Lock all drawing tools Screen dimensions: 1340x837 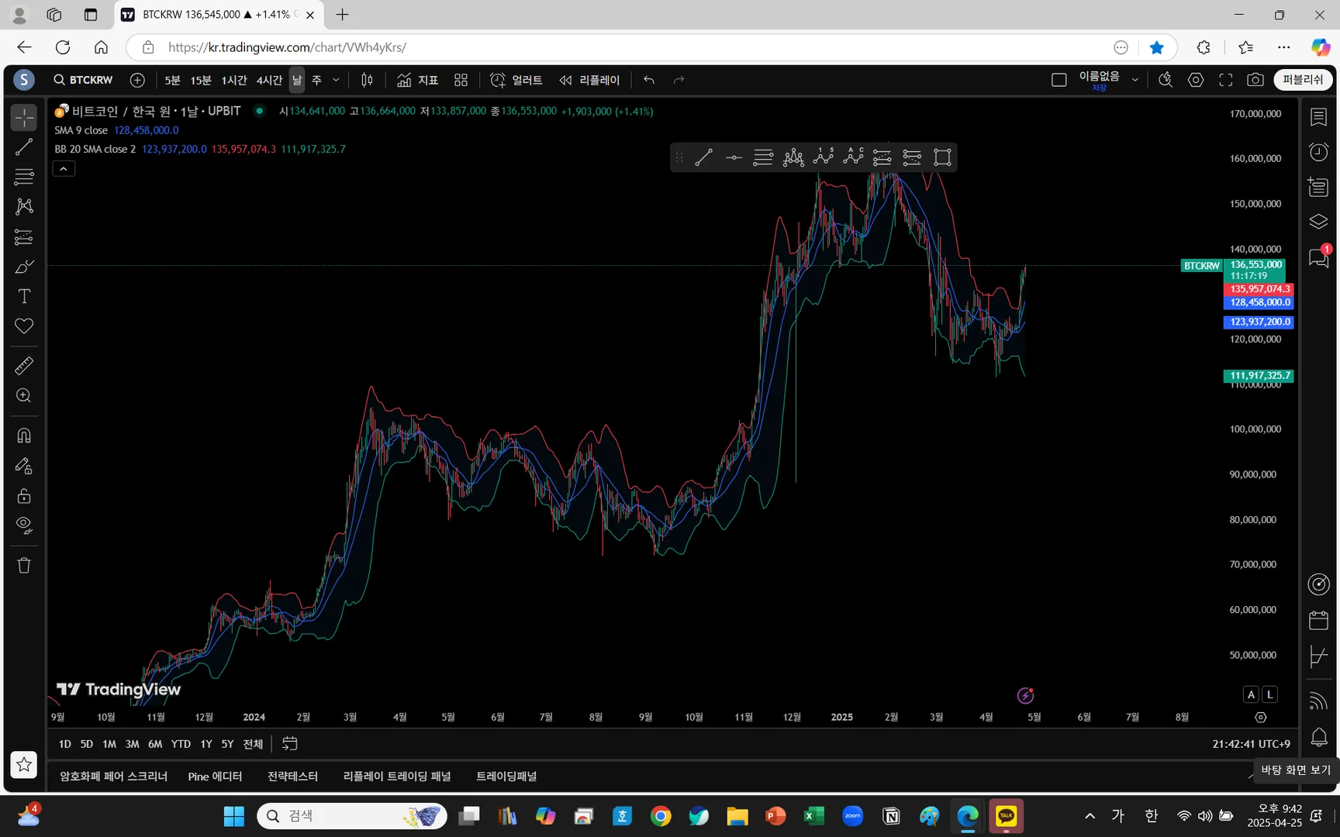(x=24, y=496)
